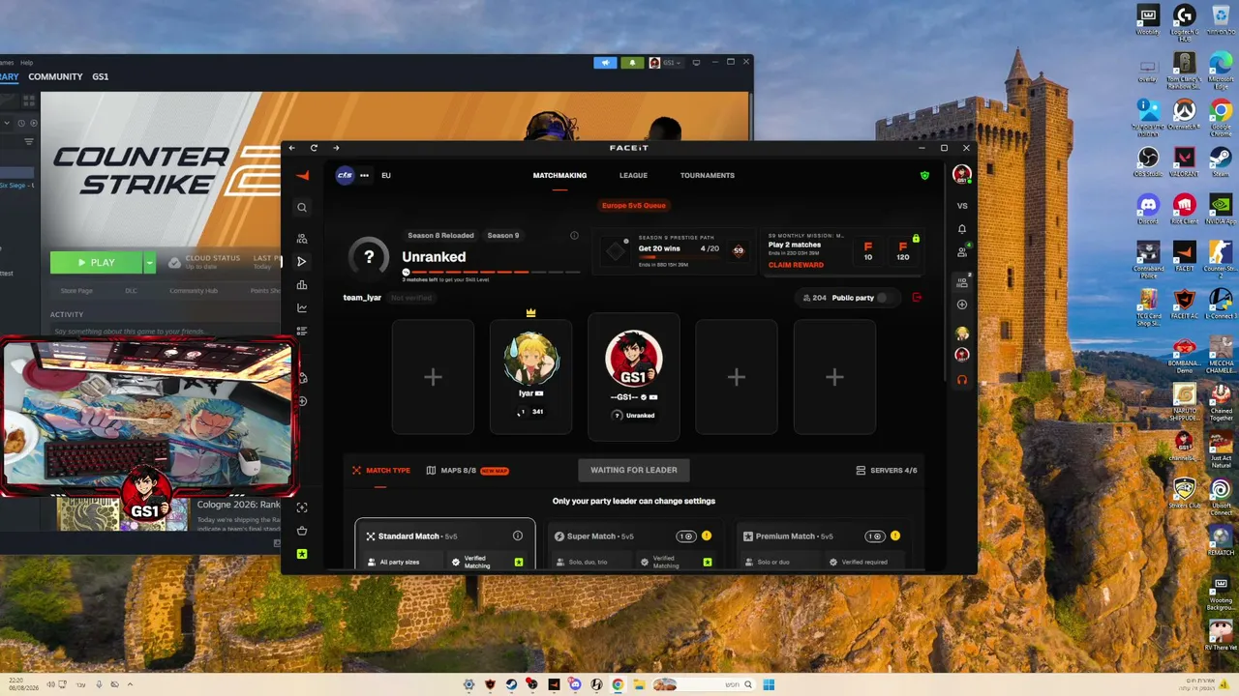Open the GS1 account dropdown in Steam
Viewport: 1239px width, 696px height.
click(x=665, y=63)
